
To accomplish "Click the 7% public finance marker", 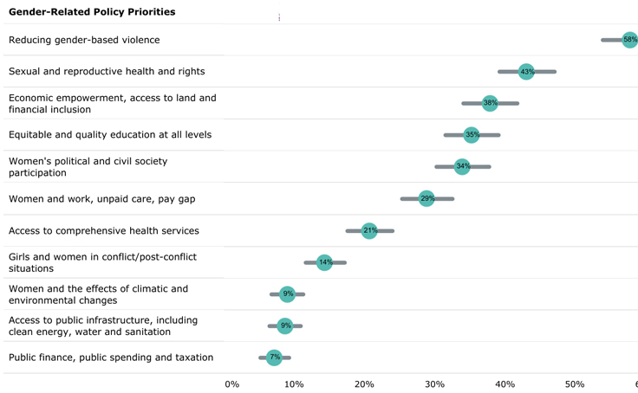I will (x=274, y=358).
